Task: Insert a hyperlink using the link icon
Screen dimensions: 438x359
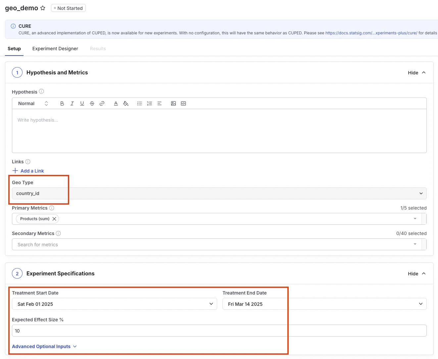Action: click(x=102, y=103)
